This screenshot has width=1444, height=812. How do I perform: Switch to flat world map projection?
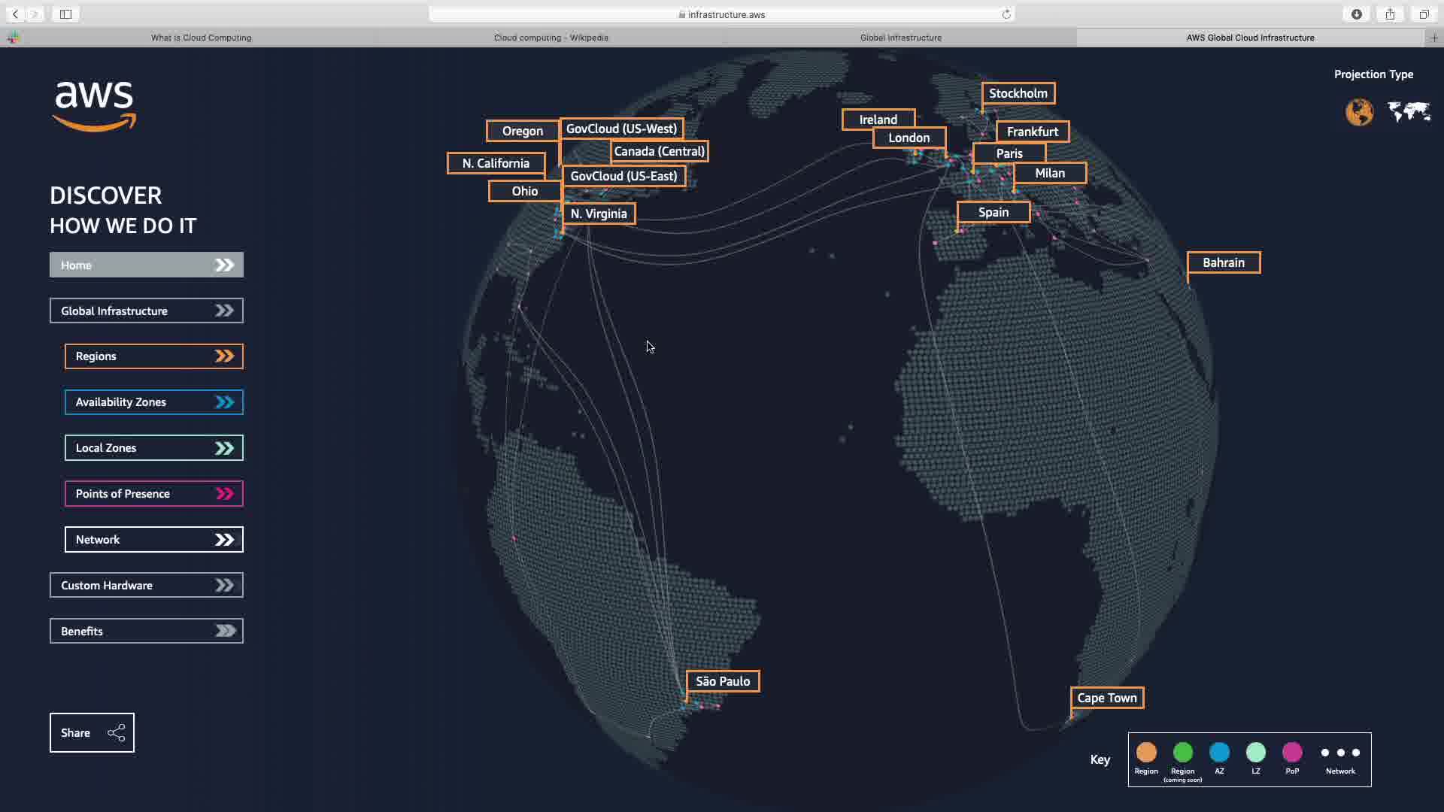point(1409,112)
